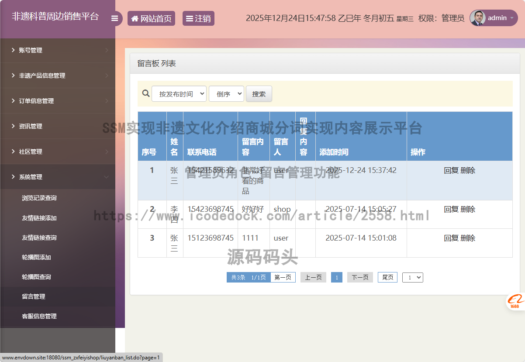
Task: Open 客服信息管理 in the sidebar
Action: 39,316
